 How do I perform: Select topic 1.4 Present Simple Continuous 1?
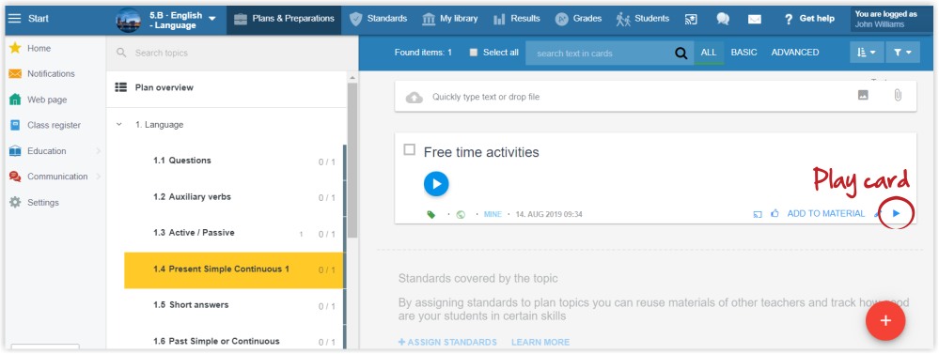[234, 270]
